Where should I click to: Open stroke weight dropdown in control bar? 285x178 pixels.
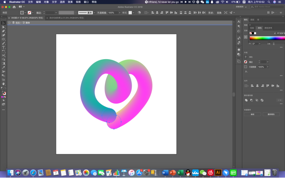coord(56,13)
